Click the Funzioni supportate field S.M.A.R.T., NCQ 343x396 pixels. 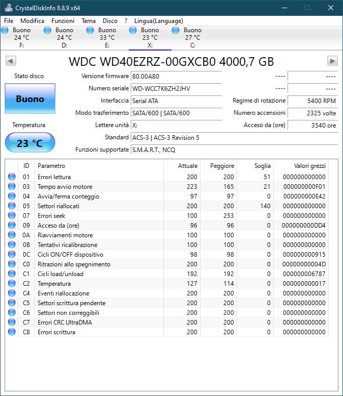pos(234,150)
